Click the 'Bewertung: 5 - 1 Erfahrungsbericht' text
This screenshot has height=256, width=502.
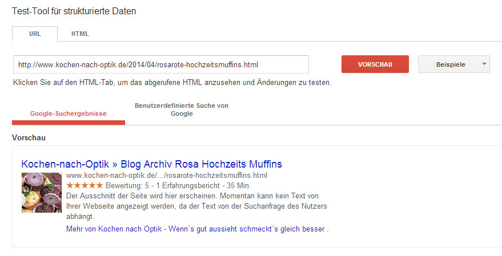click(163, 186)
